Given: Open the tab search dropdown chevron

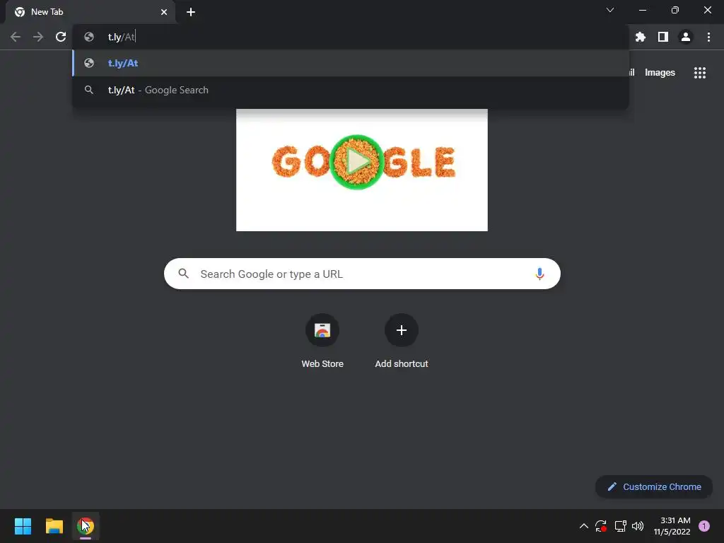Looking at the screenshot, I should tap(610, 10).
